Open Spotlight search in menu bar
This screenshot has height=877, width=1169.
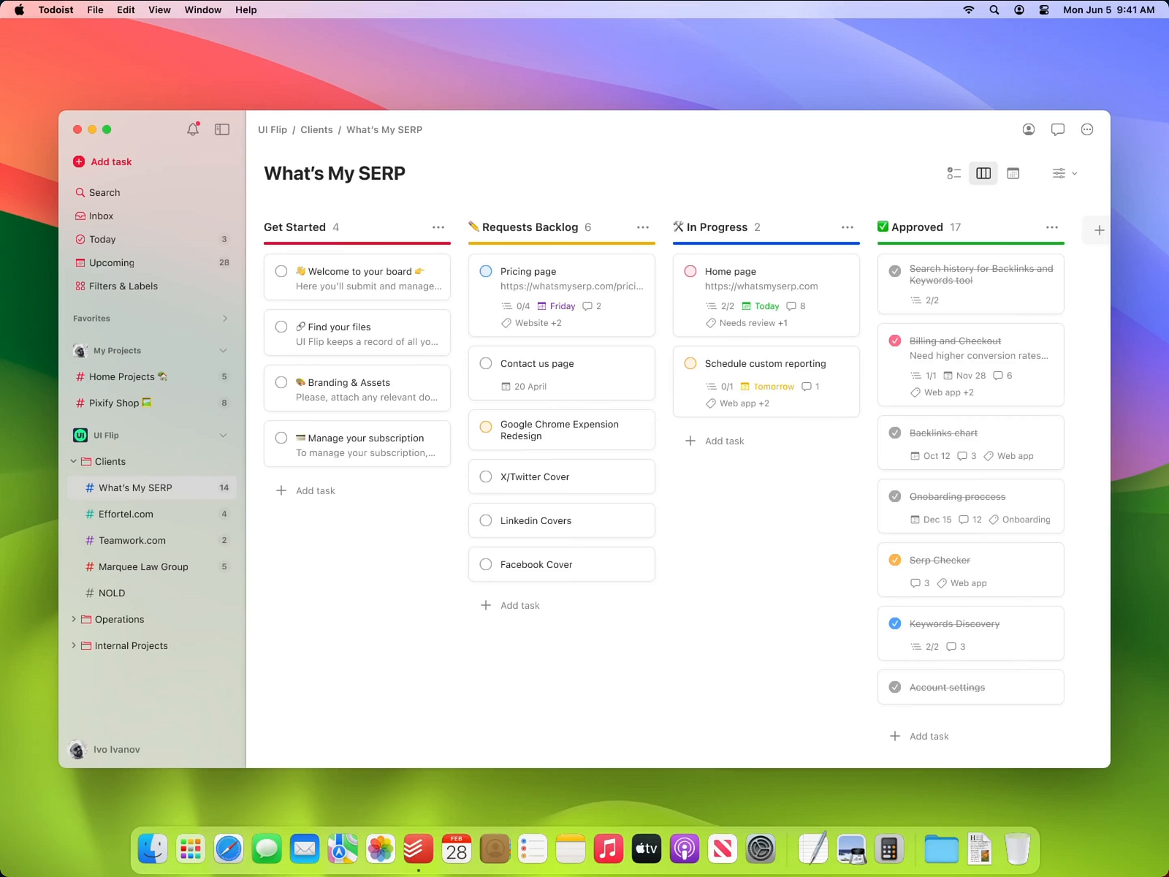coord(994,10)
